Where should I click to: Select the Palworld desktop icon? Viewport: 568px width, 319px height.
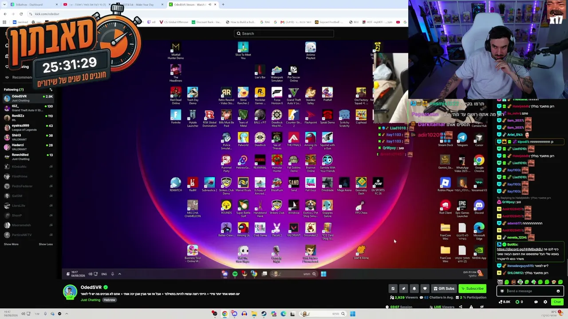click(x=243, y=140)
